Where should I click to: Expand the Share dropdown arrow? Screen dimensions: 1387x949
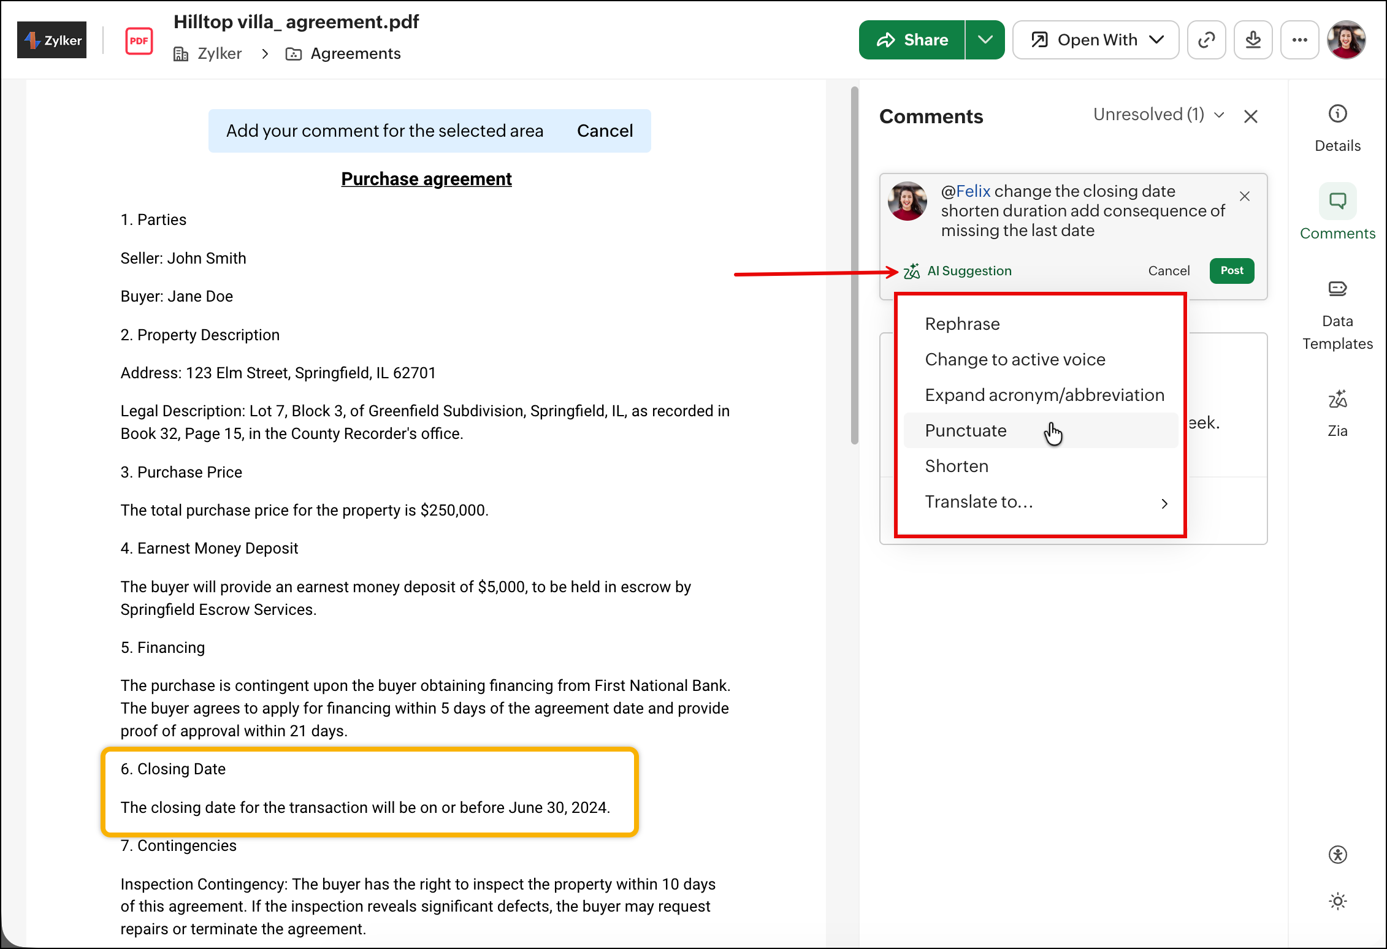(x=985, y=40)
